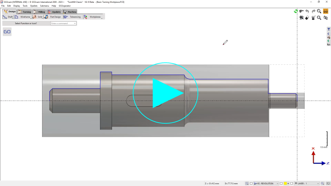Tick the checkbox before the REVOLUTION dropdown
331x186 pixels.
pyautogui.click(x=251, y=184)
